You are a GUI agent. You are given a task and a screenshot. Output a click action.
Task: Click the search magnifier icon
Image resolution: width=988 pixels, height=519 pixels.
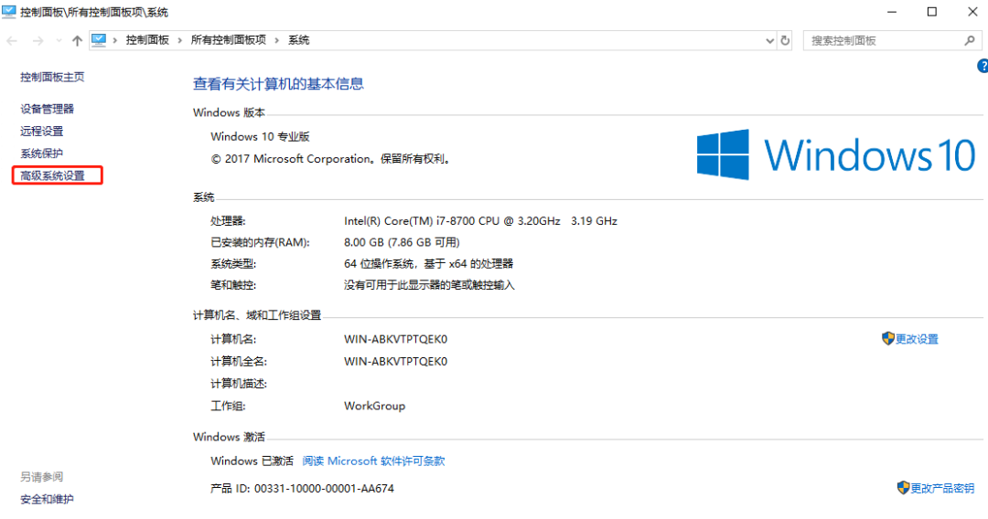click(x=970, y=41)
